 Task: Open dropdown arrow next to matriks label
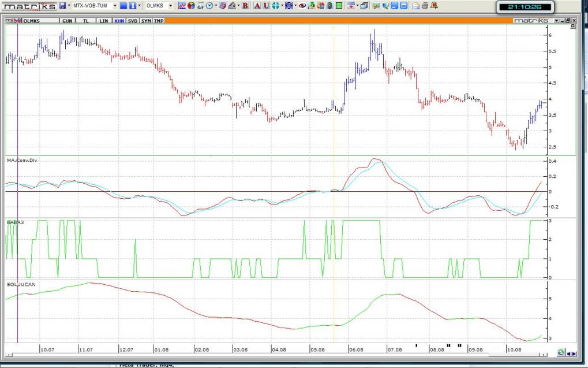[x=556, y=20]
